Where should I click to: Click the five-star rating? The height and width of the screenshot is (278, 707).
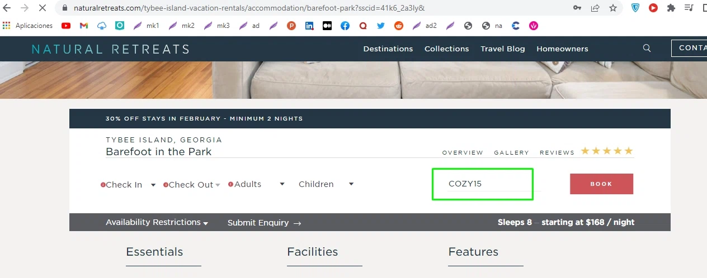pyautogui.click(x=607, y=151)
